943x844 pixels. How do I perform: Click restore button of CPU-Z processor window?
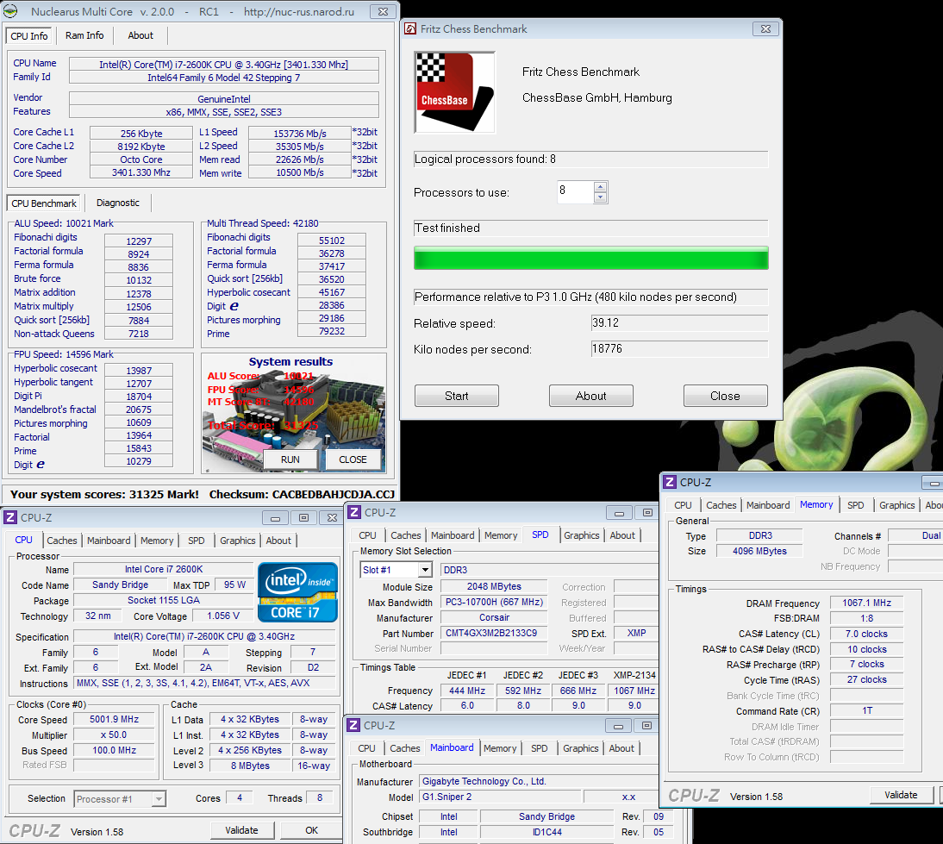point(303,518)
